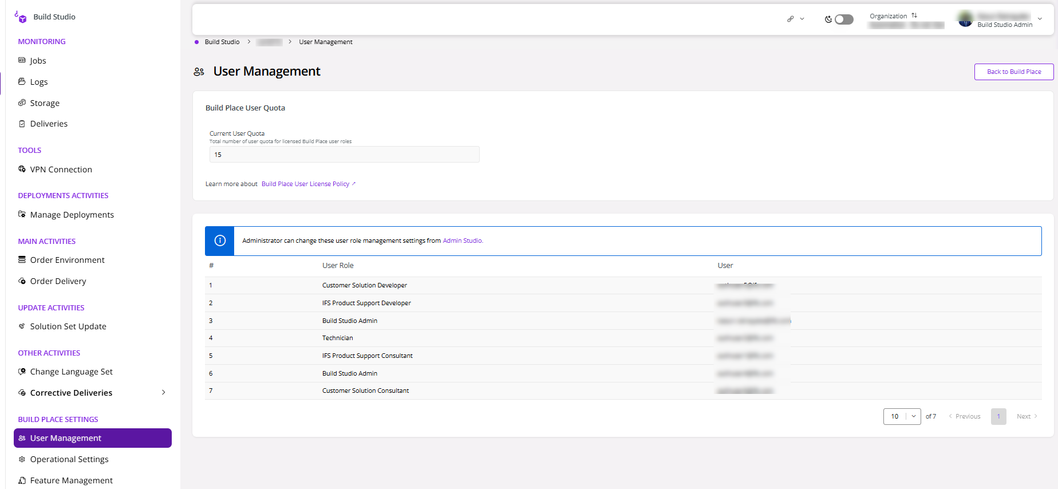Screen dimensions: 1058x489
Task: Click the Current User Quota field
Action: (344, 155)
